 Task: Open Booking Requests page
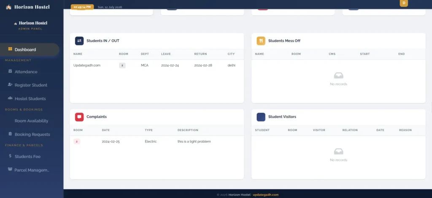click(x=30, y=134)
